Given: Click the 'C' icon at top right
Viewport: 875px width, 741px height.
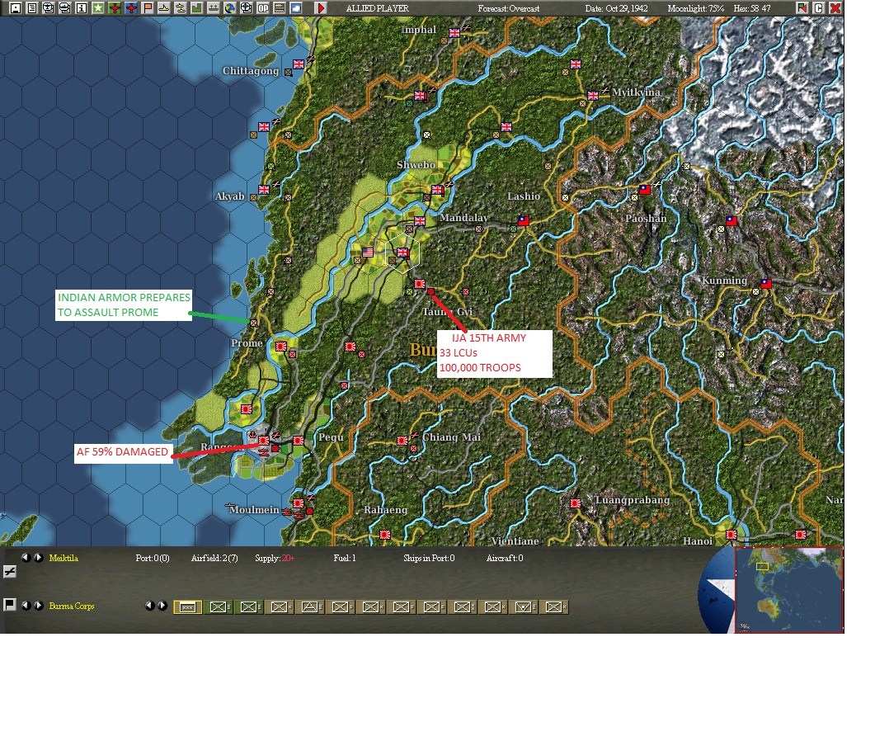Looking at the screenshot, I should (x=819, y=7).
